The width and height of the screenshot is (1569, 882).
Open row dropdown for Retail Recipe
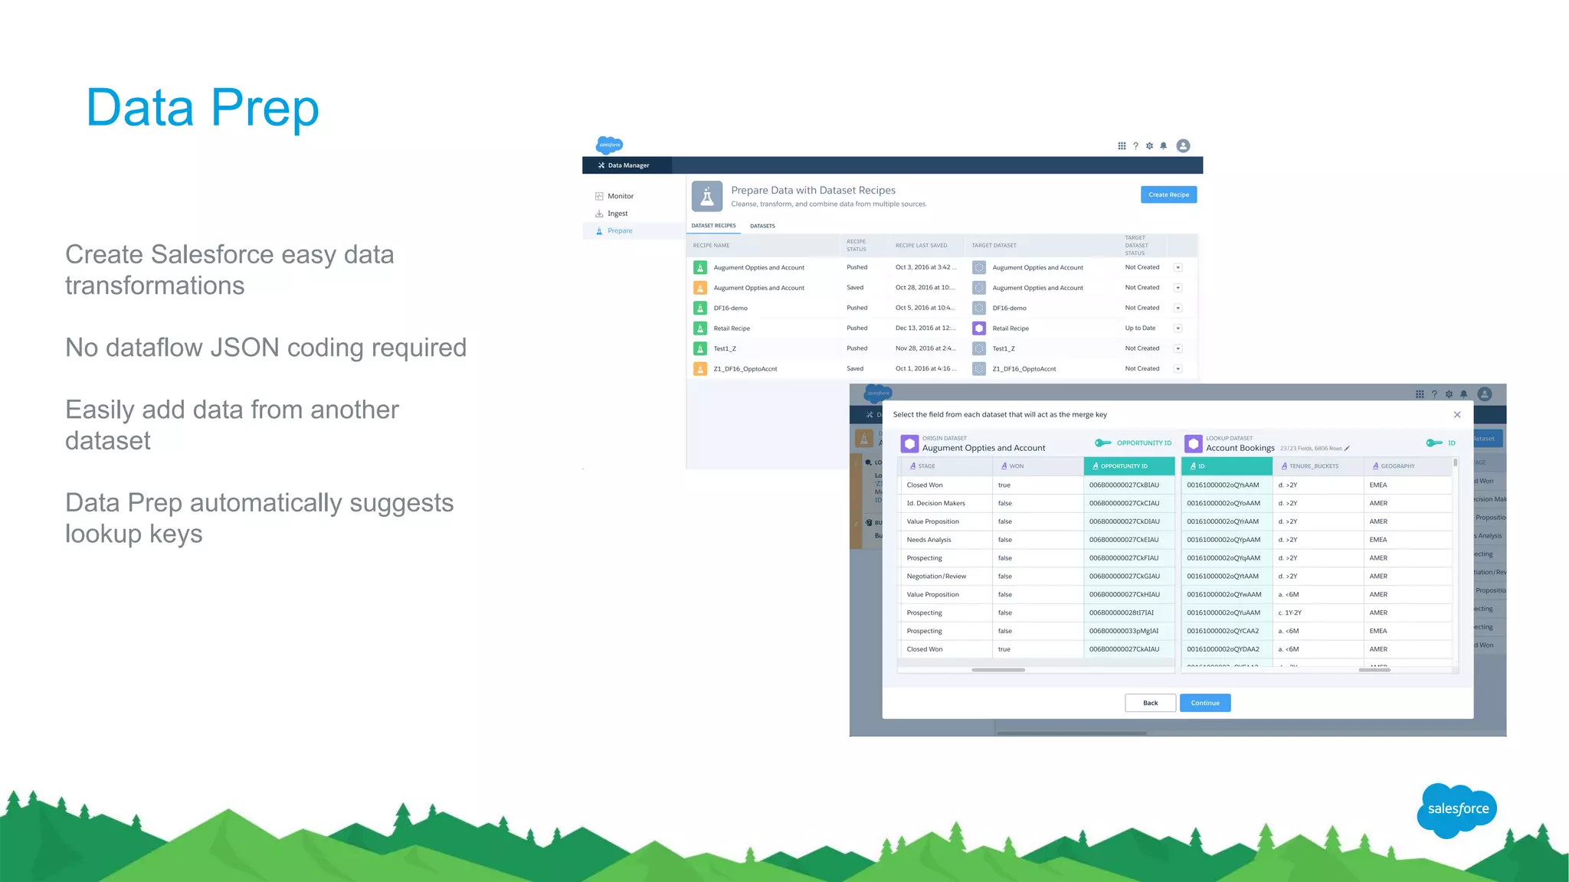click(x=1178, y=328)
